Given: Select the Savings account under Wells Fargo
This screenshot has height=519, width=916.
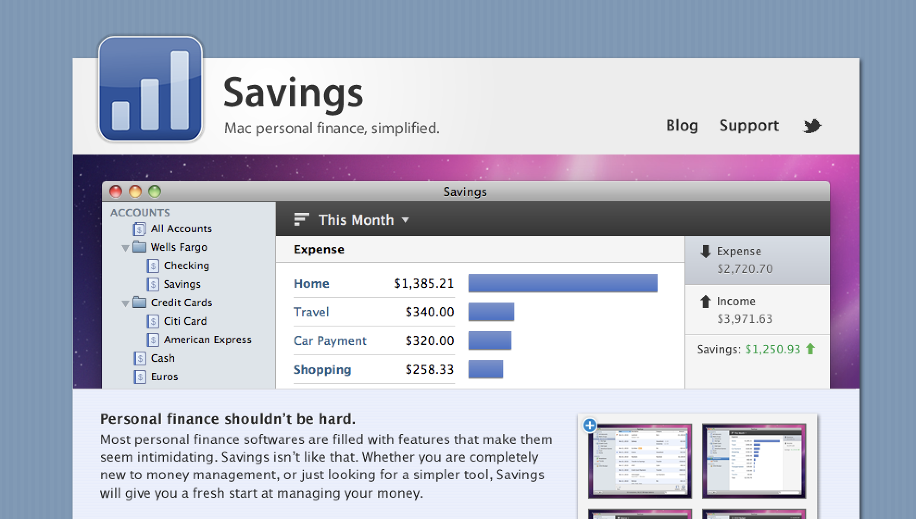Looking at the screenshot, I should [182, 284].
